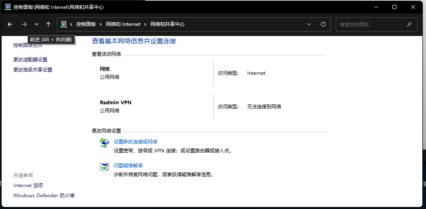Go up one level with the up arrow
Screen dimensions: 426x209
tap(49, 24)
